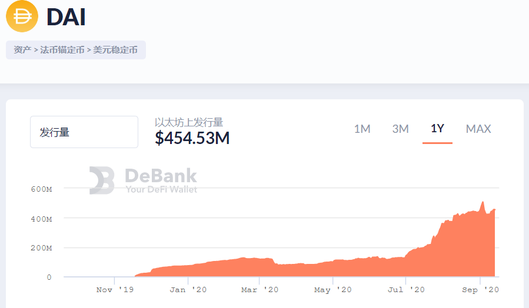This screenshot has width=529, height=308.
Task: Click the 400M y-axis label
Action: click(42, 219)
